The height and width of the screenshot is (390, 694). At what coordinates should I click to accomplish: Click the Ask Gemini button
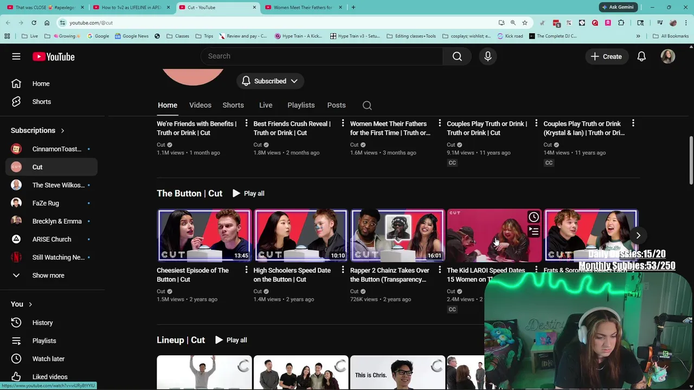coord(618,7)
